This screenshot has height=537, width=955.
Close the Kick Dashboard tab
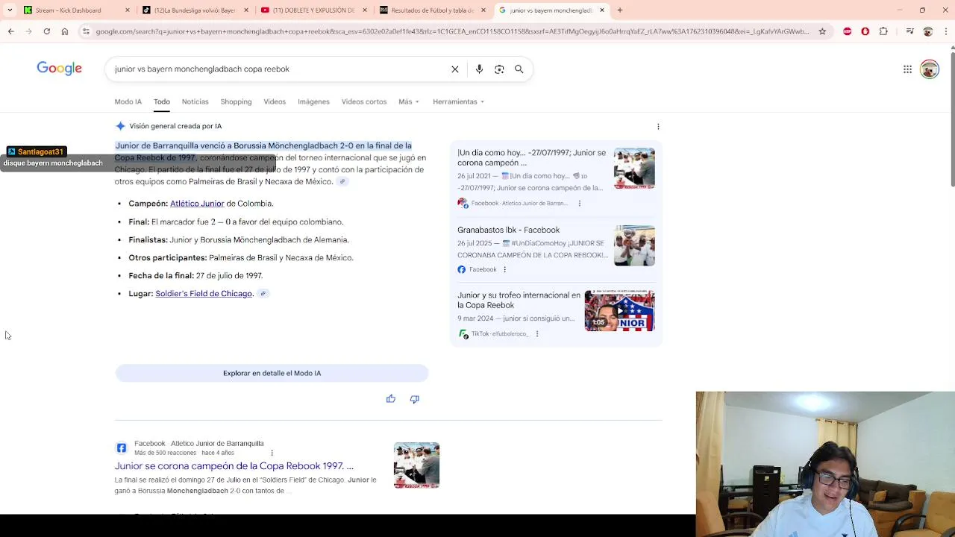[128, 10]
